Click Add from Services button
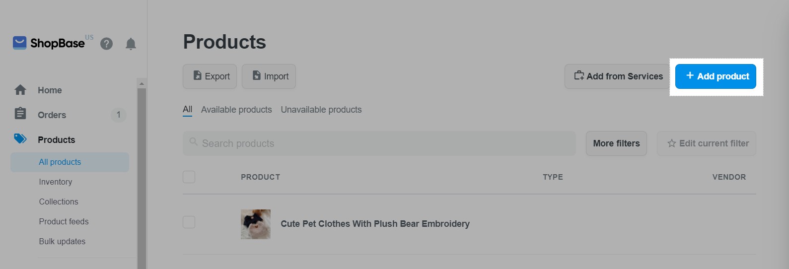This screenshot has width=789, height=269. tap(618, 76)
